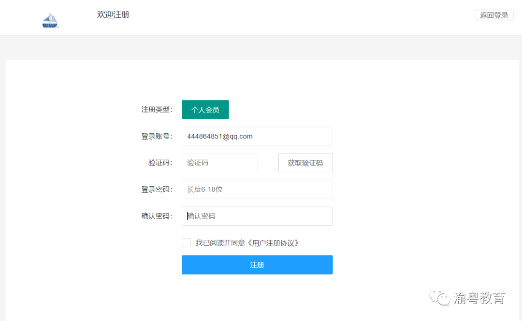Click the 登录账号 email input field
The image size is (522, 321).
click(257, 136)
